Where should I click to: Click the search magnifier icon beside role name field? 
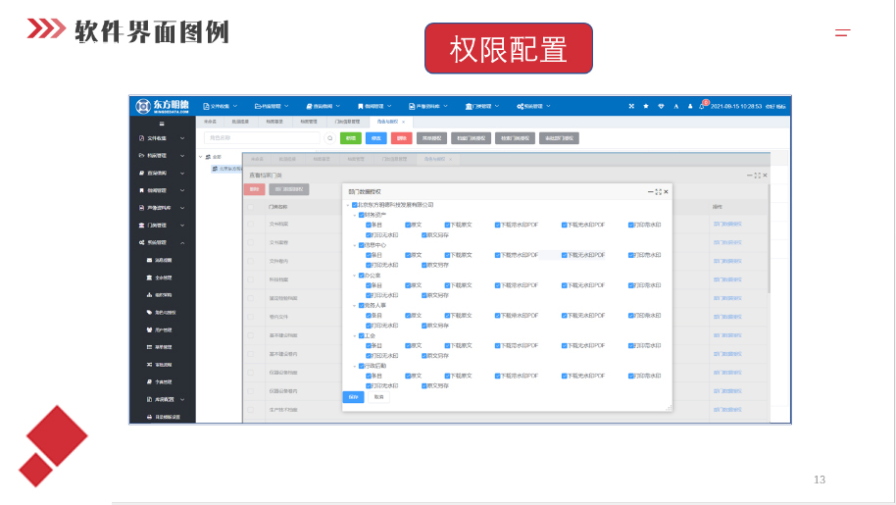(329, 138)
